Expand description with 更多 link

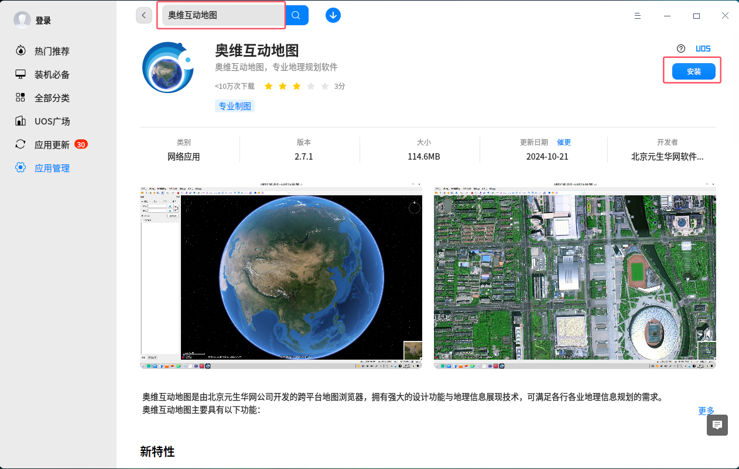pos(706,411)
